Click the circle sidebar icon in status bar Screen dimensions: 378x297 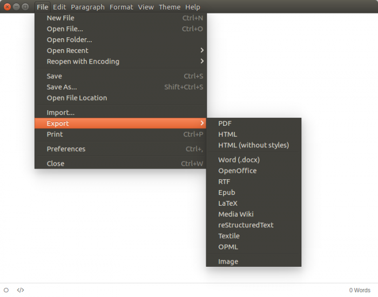click(6, 290)
